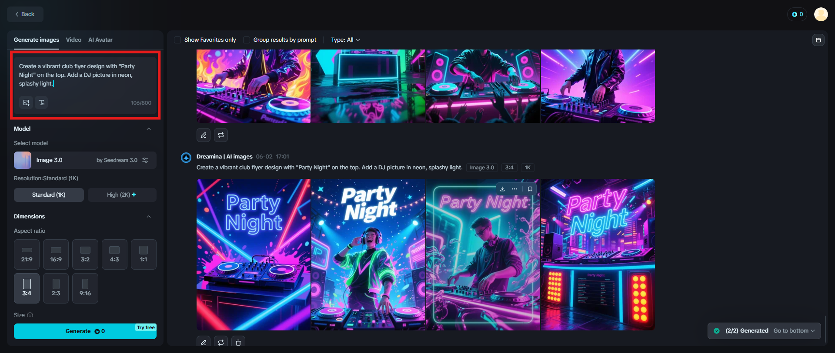Bookmark the hovered Party Night image

coord(530,189)
